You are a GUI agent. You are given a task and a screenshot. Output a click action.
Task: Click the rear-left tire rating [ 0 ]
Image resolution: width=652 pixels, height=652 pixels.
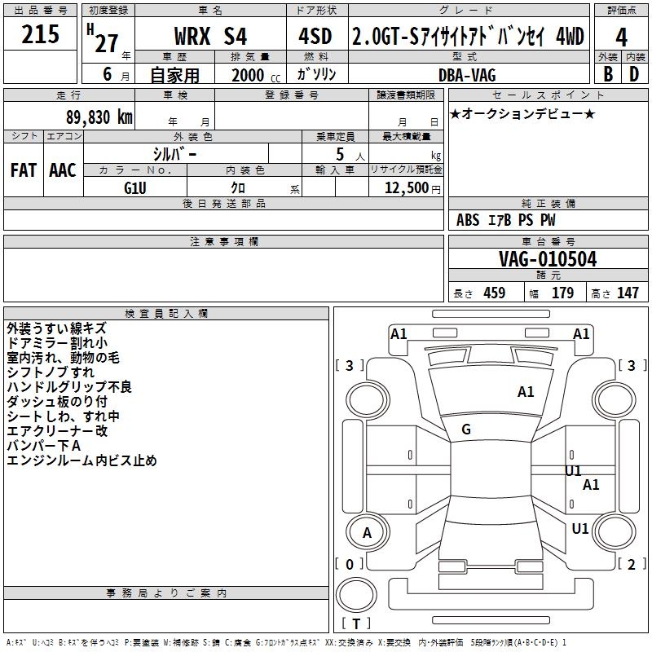[350, 564]
